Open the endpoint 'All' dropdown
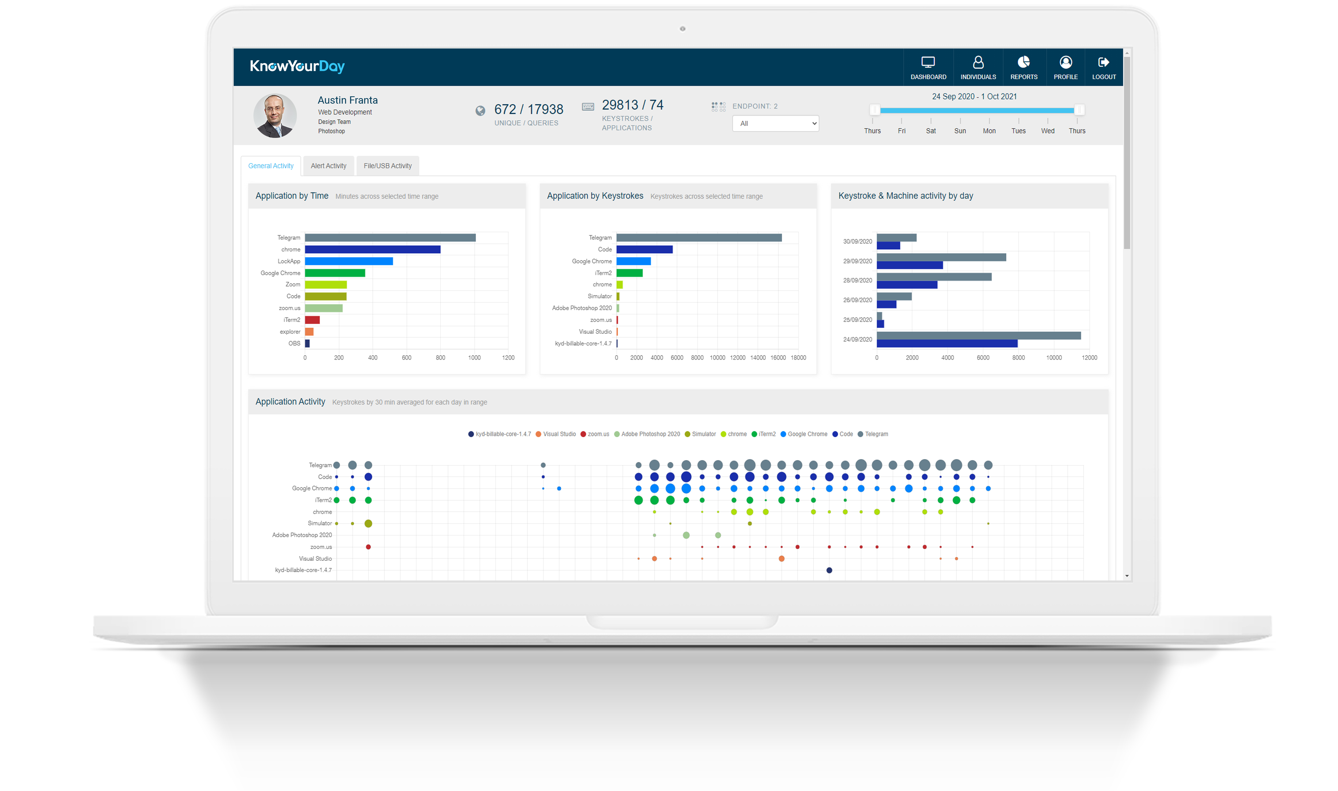The image size is (1338, 791). [x=775, y=124]
